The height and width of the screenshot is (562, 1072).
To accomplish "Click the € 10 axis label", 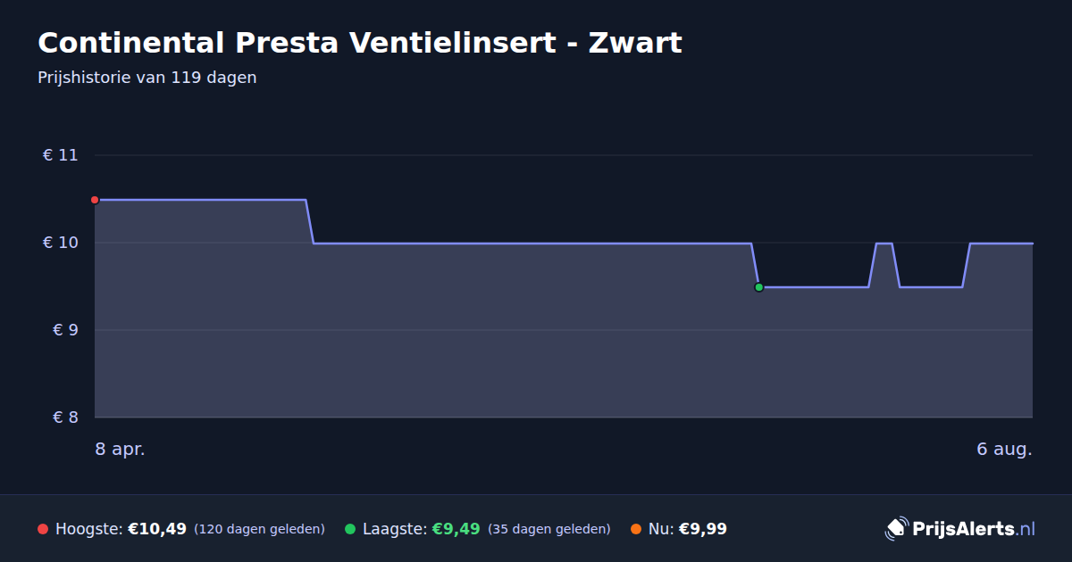I will coord(61,243).
